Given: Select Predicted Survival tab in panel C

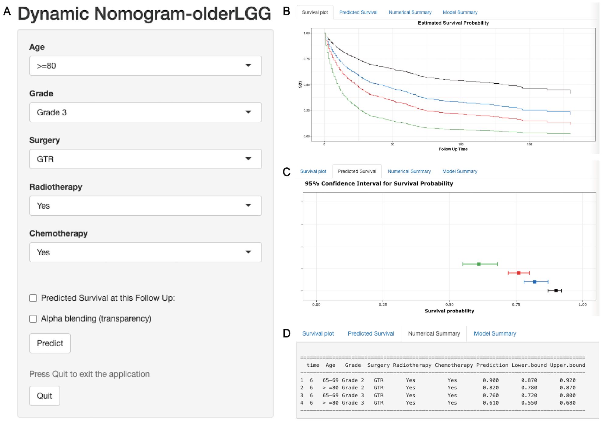Looking at the screenshot, I should 357,171.
